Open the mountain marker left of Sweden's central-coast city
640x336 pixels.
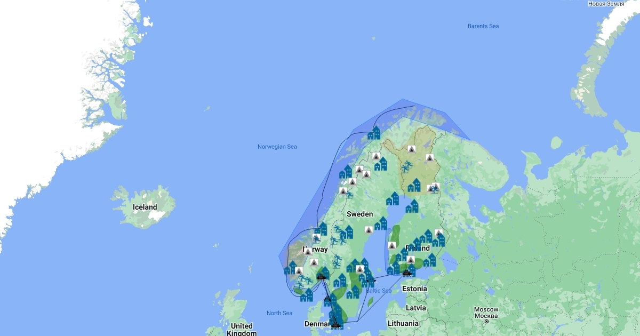click(x=369, y=230)
